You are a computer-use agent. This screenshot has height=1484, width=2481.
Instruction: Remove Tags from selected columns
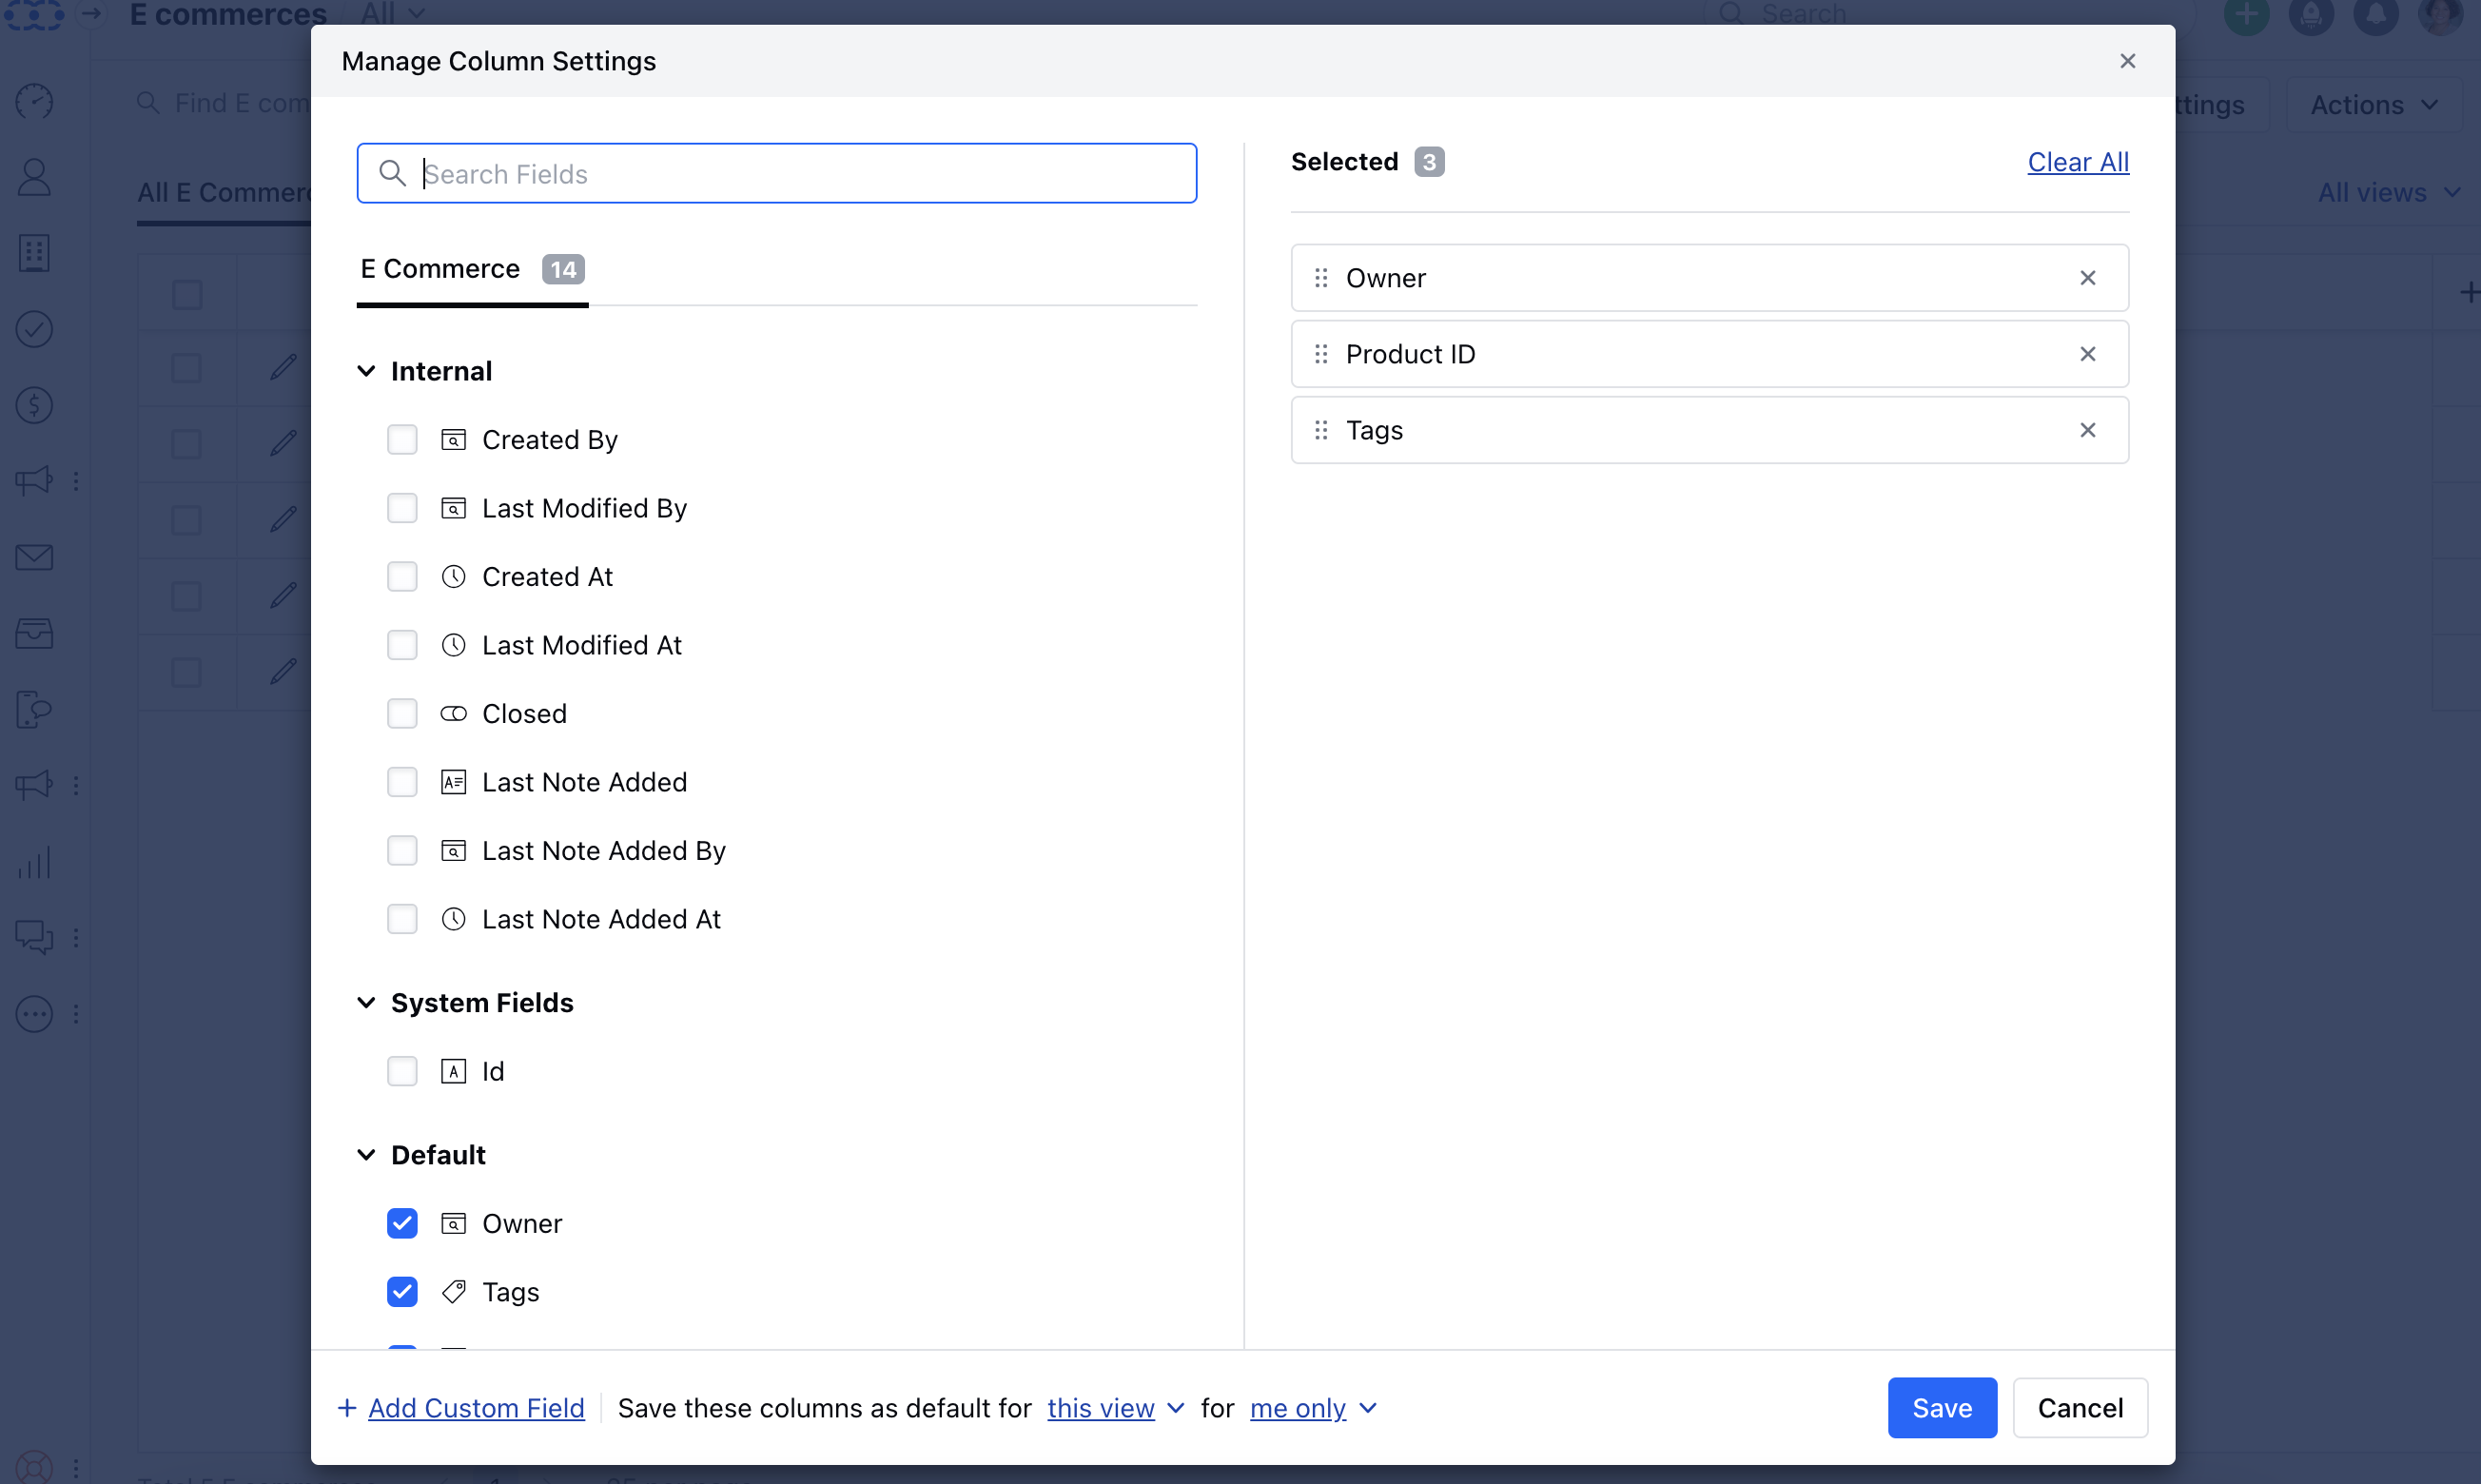(2087, 430)
